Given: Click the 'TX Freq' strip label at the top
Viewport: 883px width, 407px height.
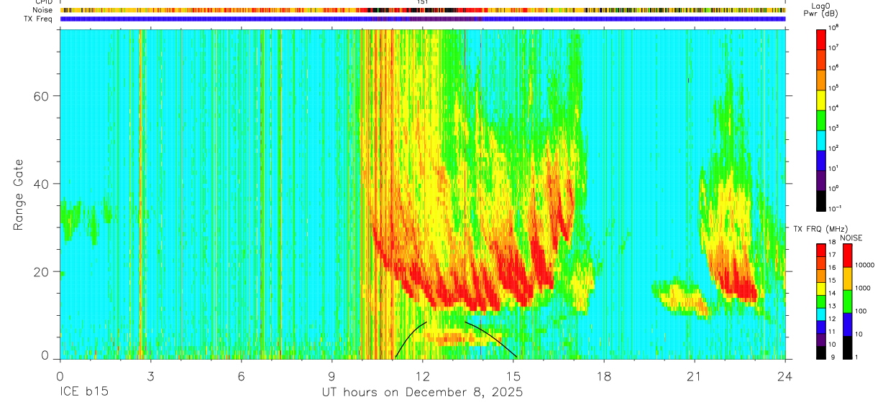Looking at the screenshot, I should [x=39, y=19].
